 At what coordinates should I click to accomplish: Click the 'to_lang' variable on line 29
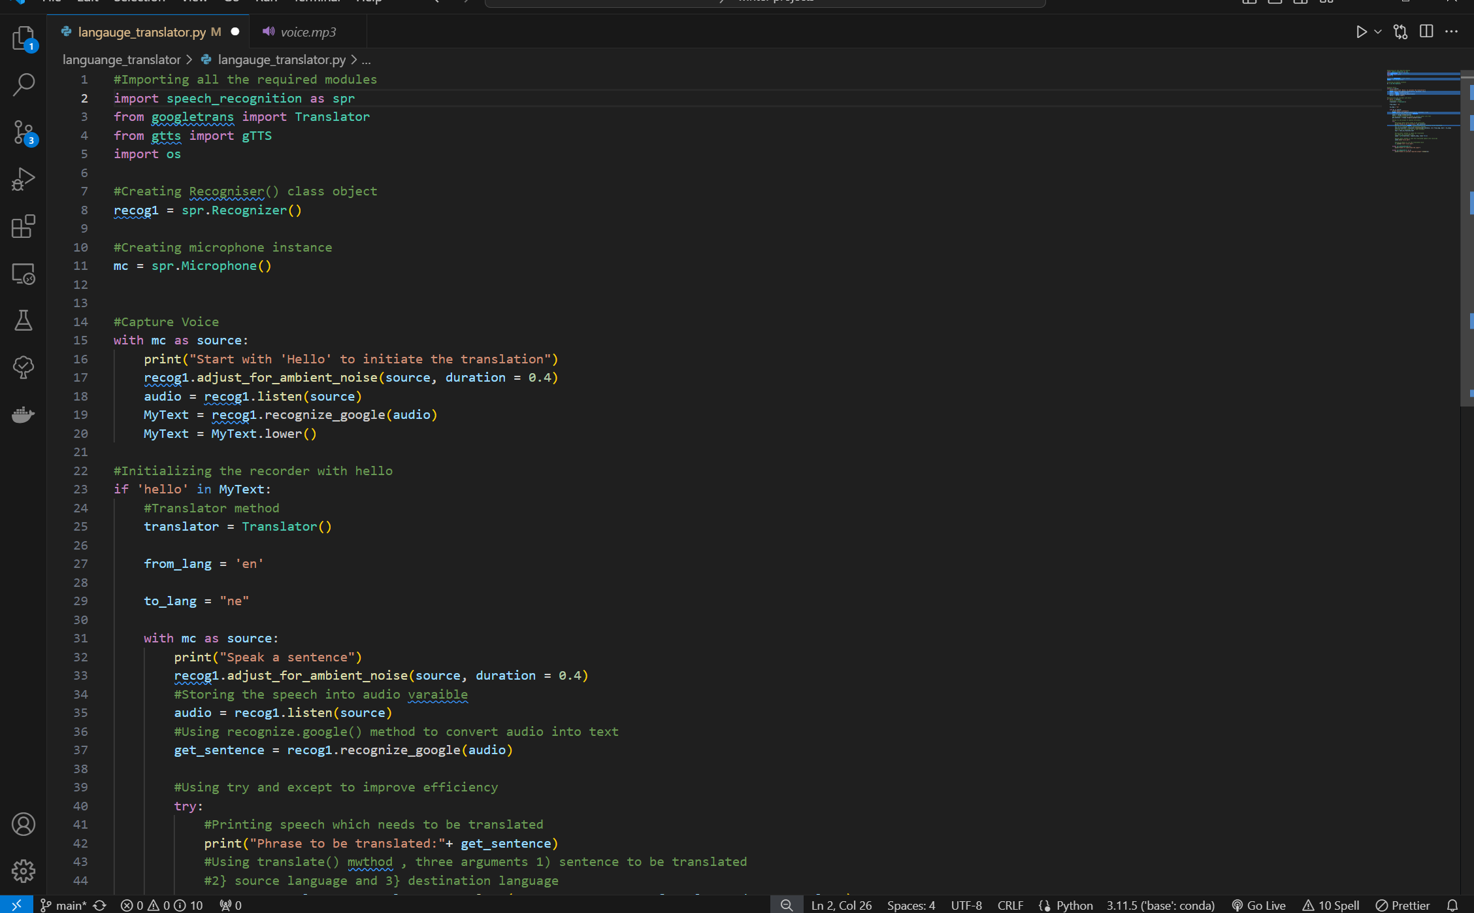170,601
